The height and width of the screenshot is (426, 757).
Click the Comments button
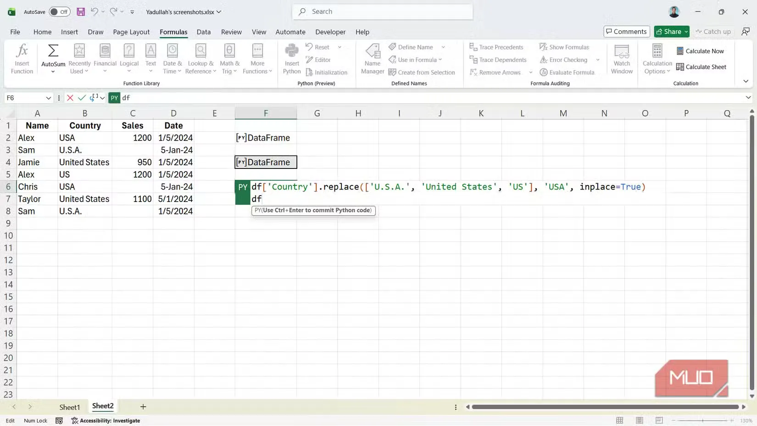click(x=626, y=31)
